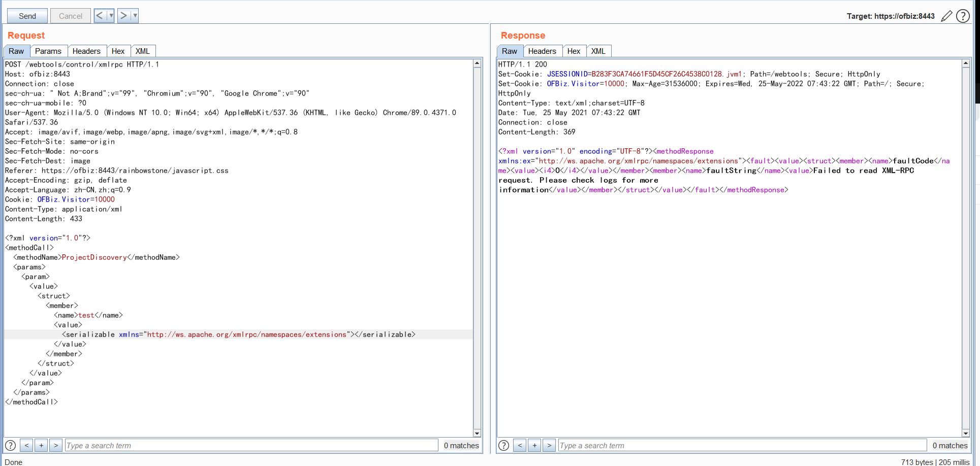This screenshot has width=980, height=466.
Task: Open the Response XML tab
Action: tap(598, 51)
